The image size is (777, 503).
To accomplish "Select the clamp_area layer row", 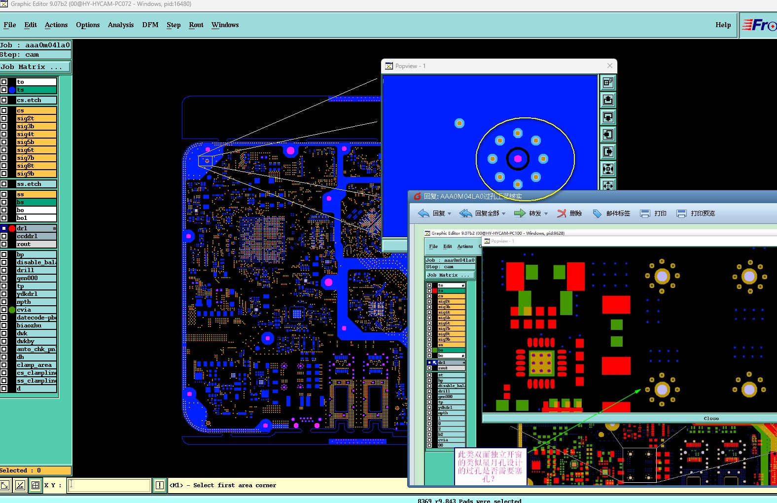I will (36, 365).
